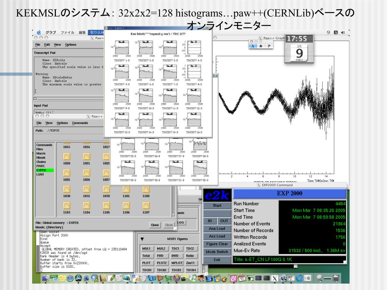Screen dimensions: 387x290
Task: Open the input method icon in the menu bar
Action: [336, 32]
